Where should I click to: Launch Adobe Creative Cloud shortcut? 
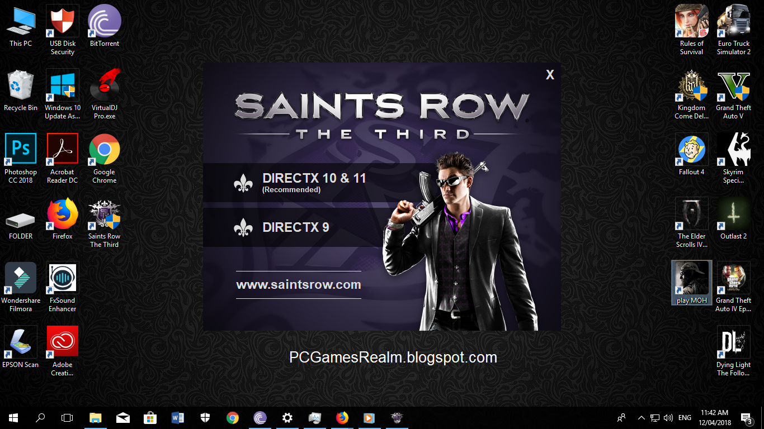point(63,351)
